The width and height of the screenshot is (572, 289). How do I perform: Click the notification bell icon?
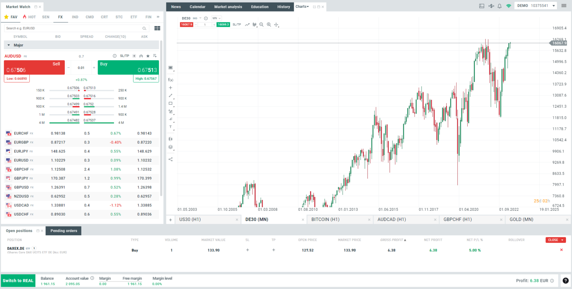(499, 6)
